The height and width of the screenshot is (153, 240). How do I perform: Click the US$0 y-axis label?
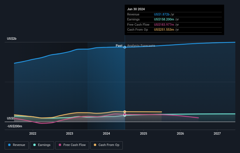11,118
